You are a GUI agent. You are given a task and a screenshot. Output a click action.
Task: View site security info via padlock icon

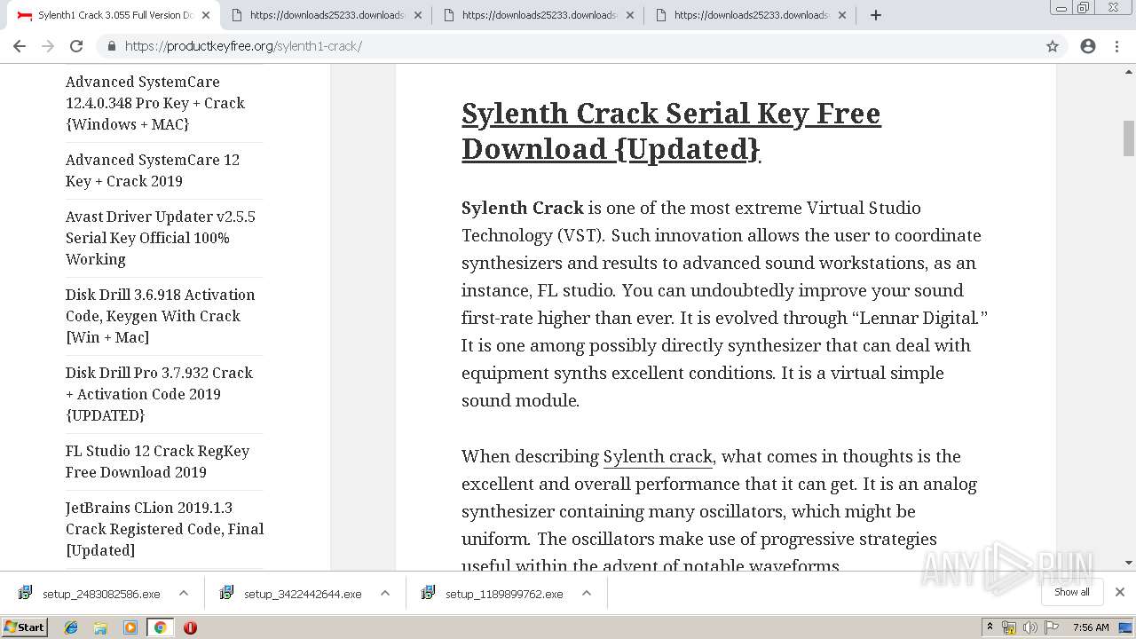[x=111, y=46]
